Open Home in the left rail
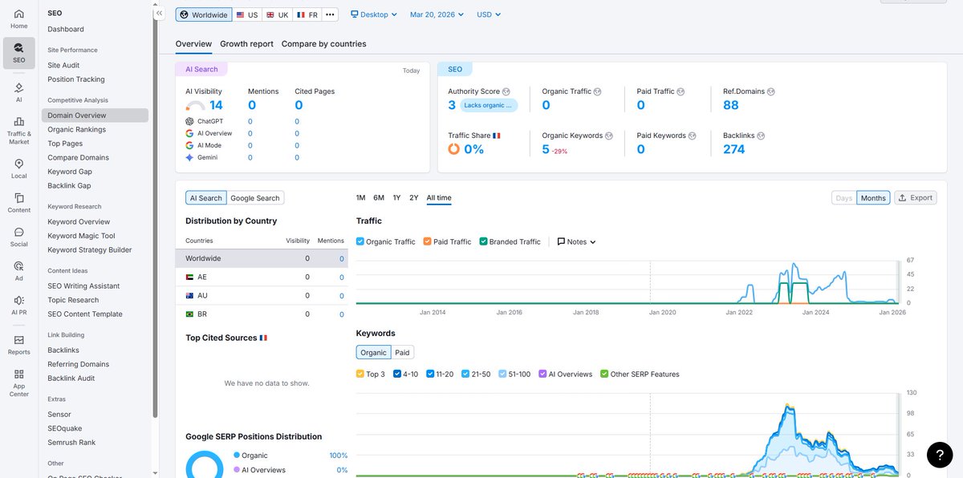 click(18, 19)
